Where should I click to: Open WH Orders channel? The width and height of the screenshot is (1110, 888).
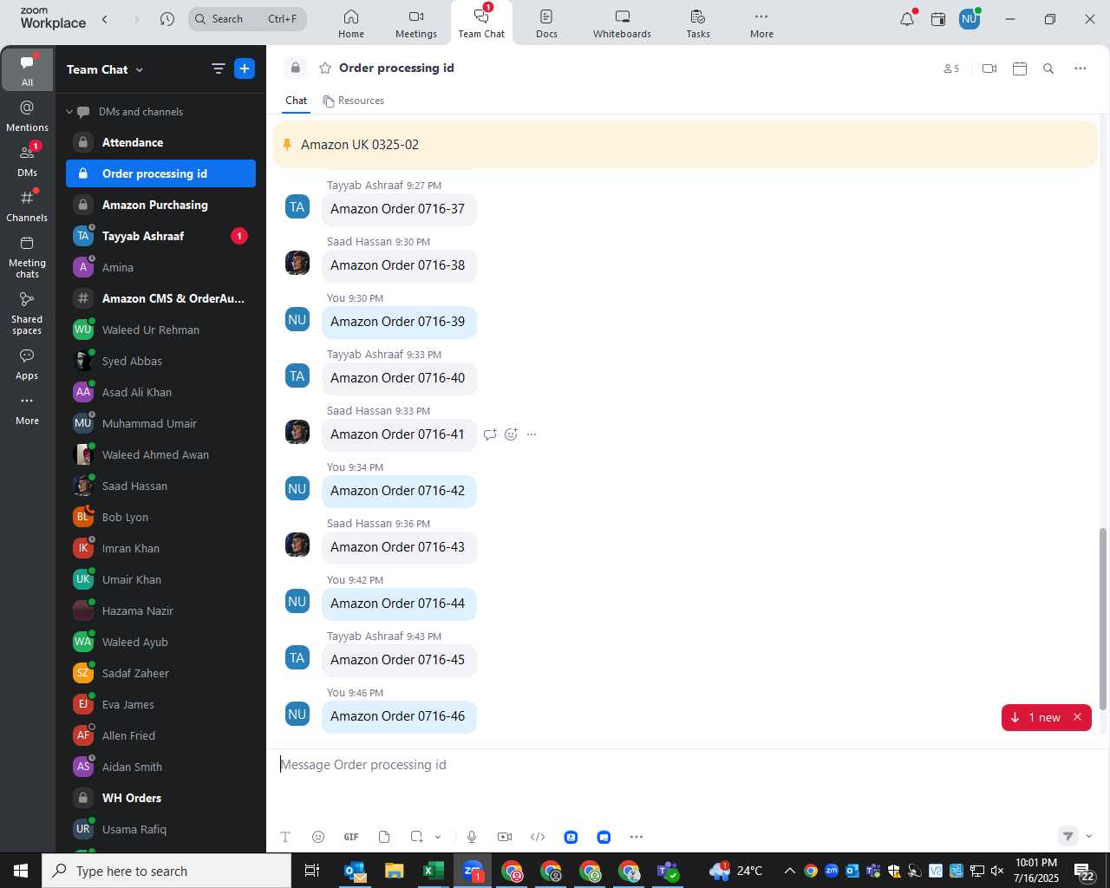pyautogui.click(x=160, y=798)
